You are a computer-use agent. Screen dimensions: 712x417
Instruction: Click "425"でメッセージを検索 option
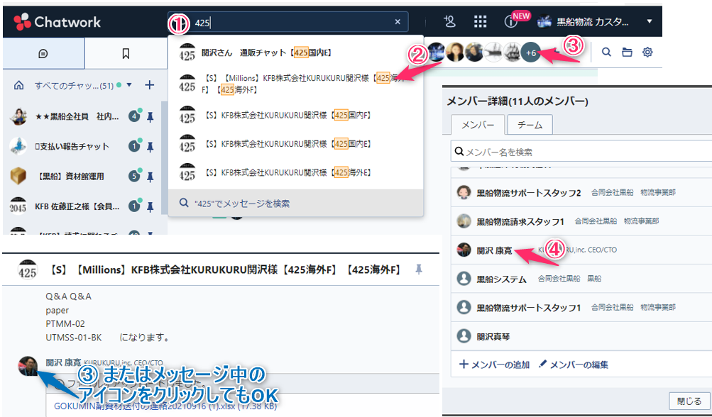(x=295, y=203)
